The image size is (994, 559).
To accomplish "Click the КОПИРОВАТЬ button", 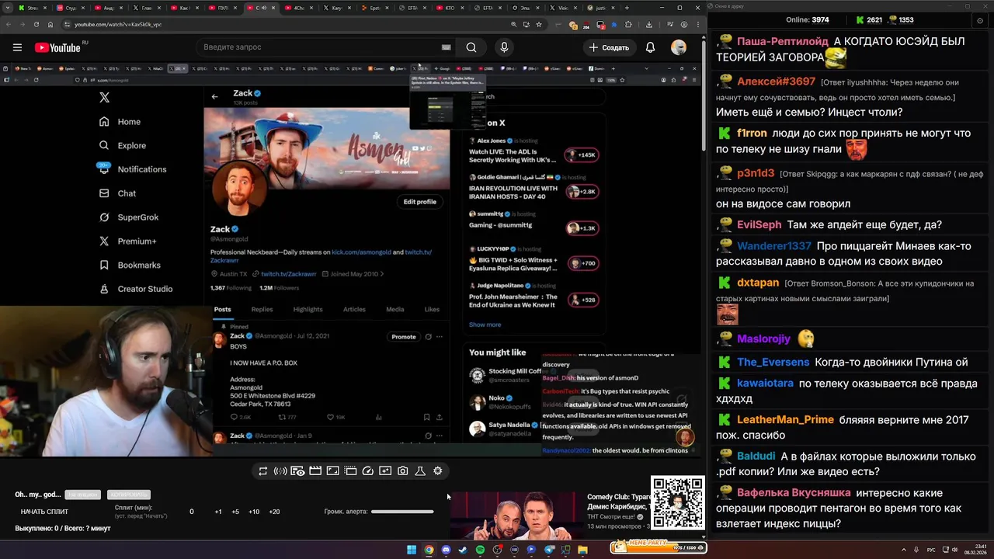I will point(129,495).
